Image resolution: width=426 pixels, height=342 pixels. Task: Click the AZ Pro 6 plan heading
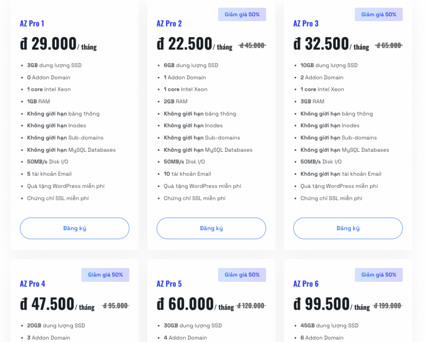pos(306,283)
